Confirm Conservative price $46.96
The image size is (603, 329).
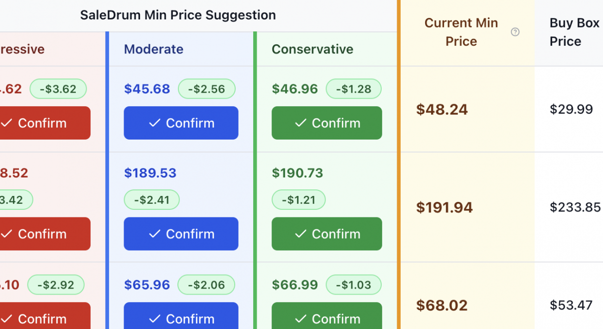[x=327, y=123]
